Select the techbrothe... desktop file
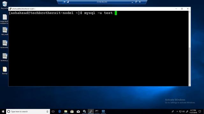This screenshot has height=114, width=204. [4, 44]
